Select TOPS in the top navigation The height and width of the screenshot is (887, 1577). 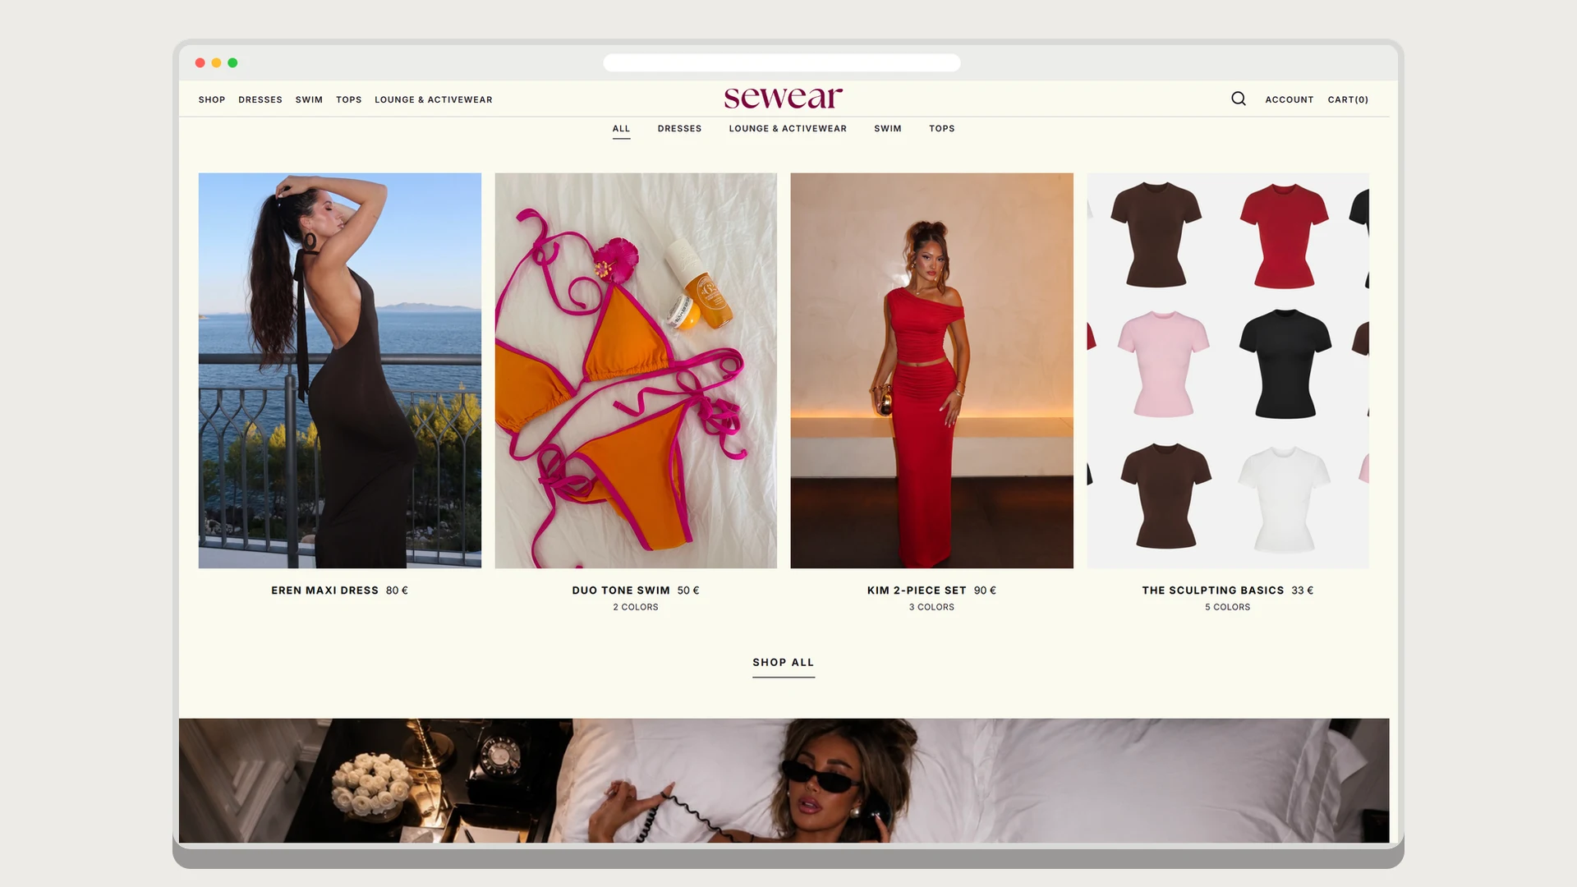(x=349, y=99)
